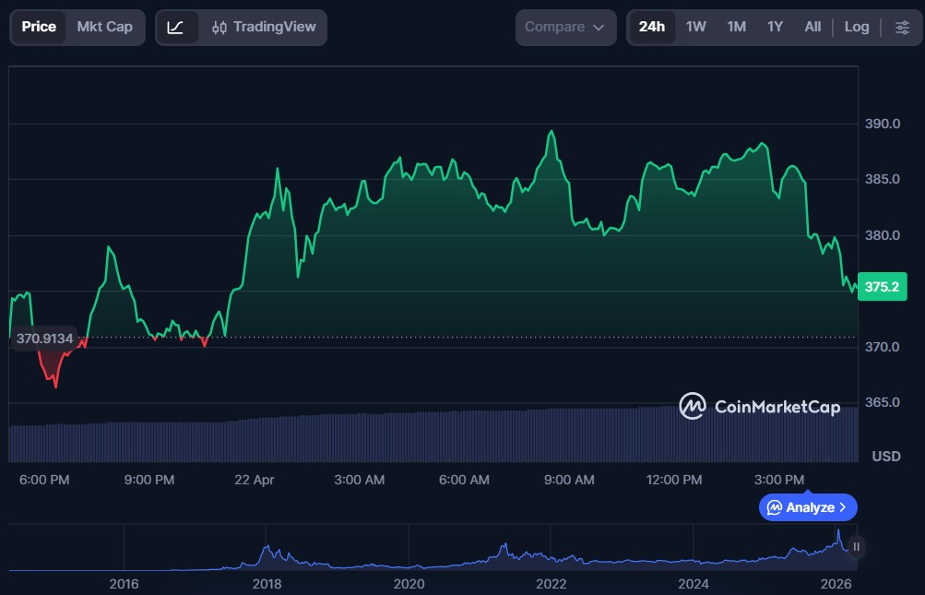Select the 24h time range

point(651,27)
